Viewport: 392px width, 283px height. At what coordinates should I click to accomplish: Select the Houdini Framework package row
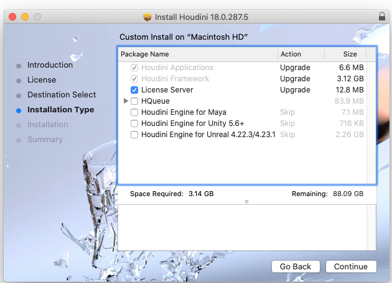pyautogui.click(x=175, y=79)
